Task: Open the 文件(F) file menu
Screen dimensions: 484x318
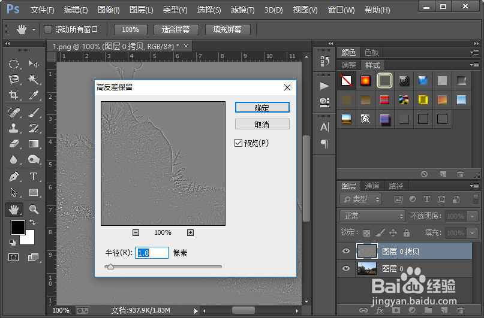Action: click(43, 10)
